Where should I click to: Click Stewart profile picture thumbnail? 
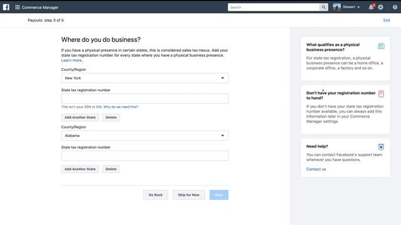click(337, 7)
